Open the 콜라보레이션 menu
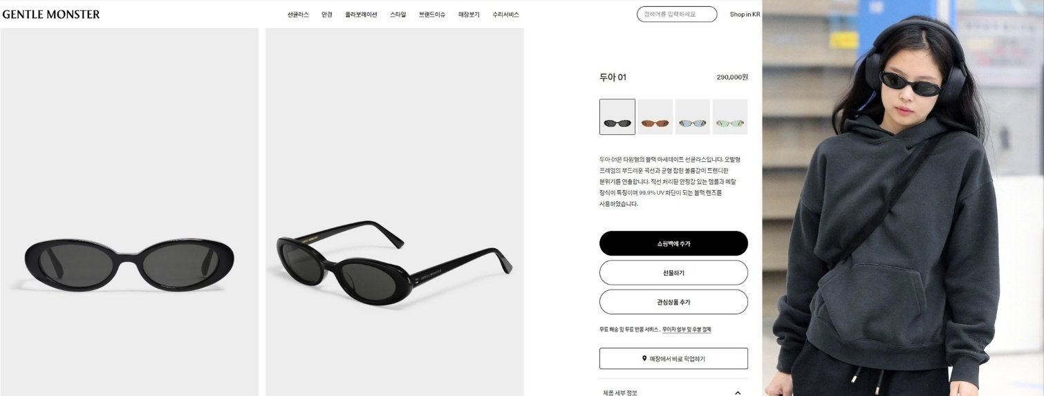 click(x=361, y=15)
